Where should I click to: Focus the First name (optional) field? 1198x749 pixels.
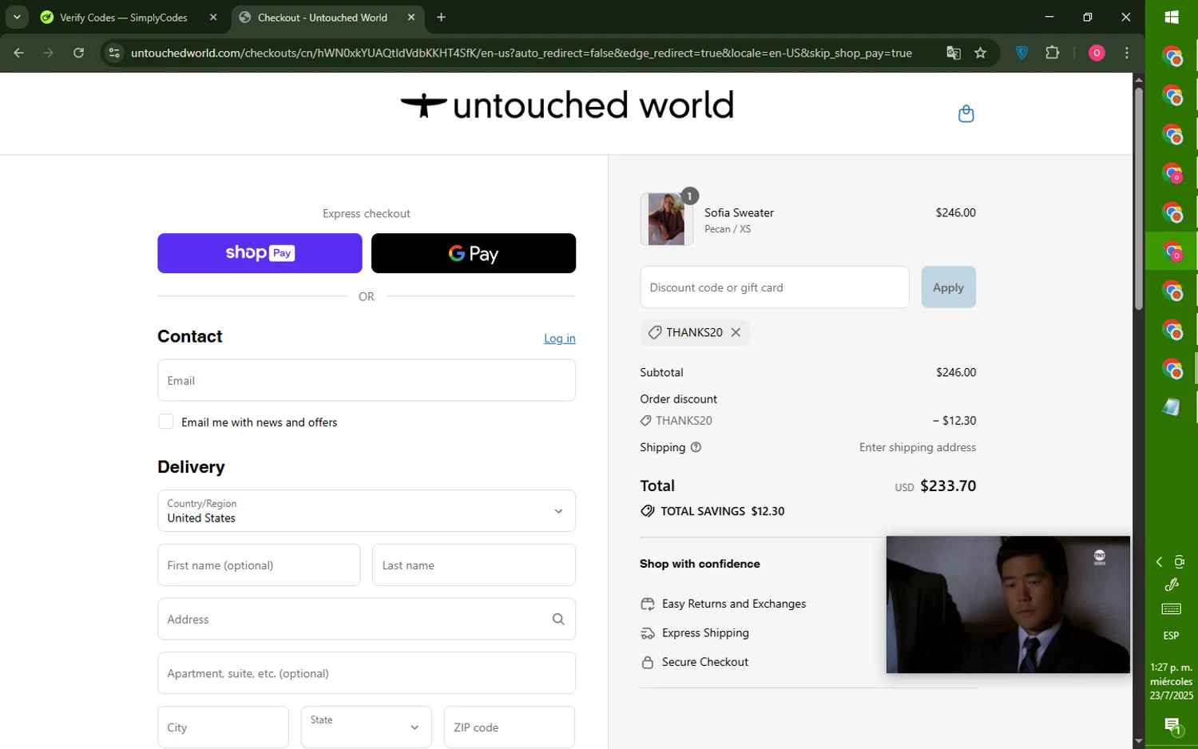point(259,565)
